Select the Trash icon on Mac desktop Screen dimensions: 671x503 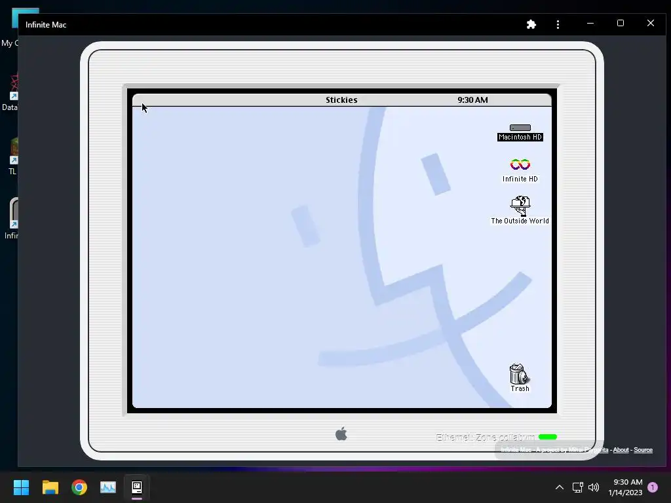pyautogui.click(x=520, y=378)
